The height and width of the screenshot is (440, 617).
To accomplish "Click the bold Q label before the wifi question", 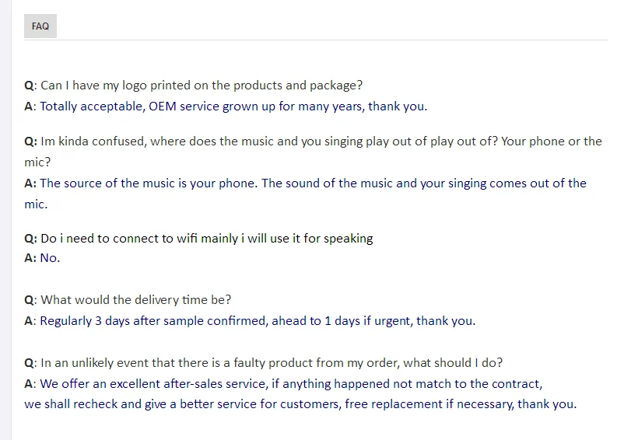I will pyautogui.click(x=30, y=239).
